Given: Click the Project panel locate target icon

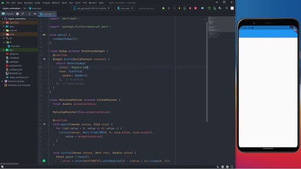Looking at the screenshot, I should 17,14.
